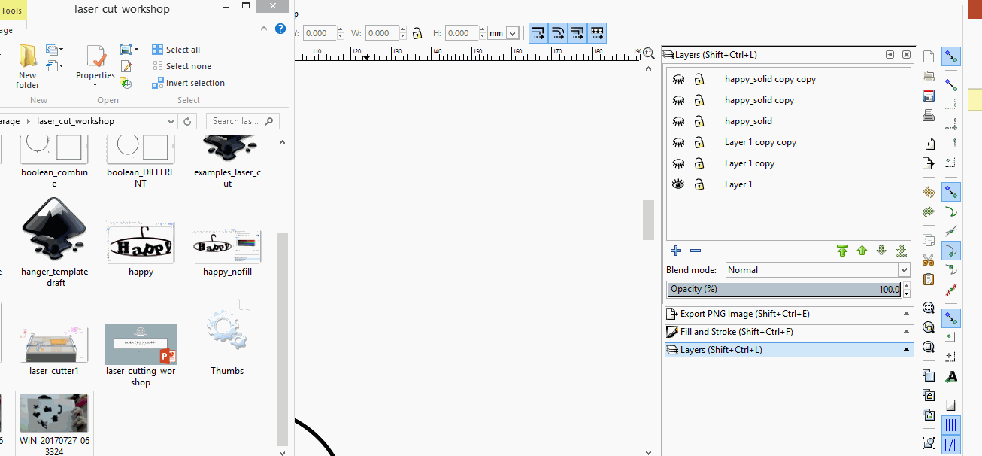The width and height of the screenshot is (982, 456).
Task: Click the Print icon in Inkscape toolbar
Action: pyautogui.click(x=928, y=115)
